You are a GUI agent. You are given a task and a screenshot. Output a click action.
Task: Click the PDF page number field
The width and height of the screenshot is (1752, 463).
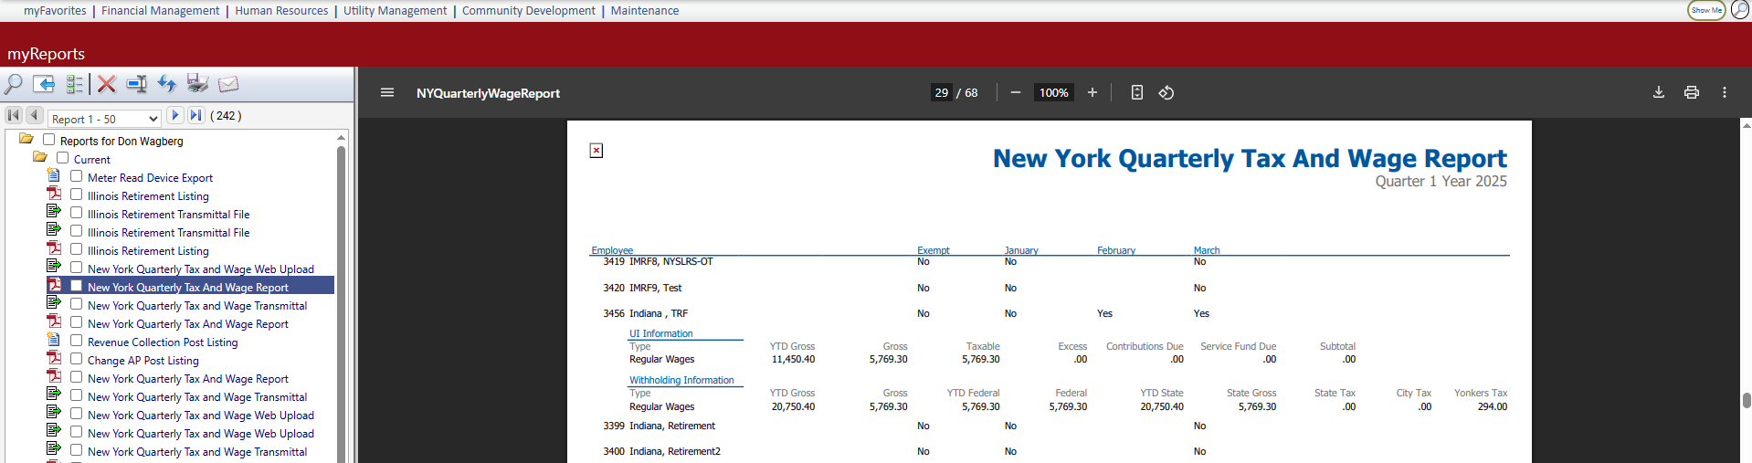click(x=941, y=92)
